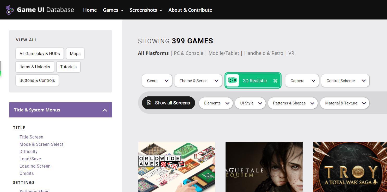Image resolution: width=387 pixels, height=192 pixels.
Task: Filter by VR platform
Action: tap(291, 53)
